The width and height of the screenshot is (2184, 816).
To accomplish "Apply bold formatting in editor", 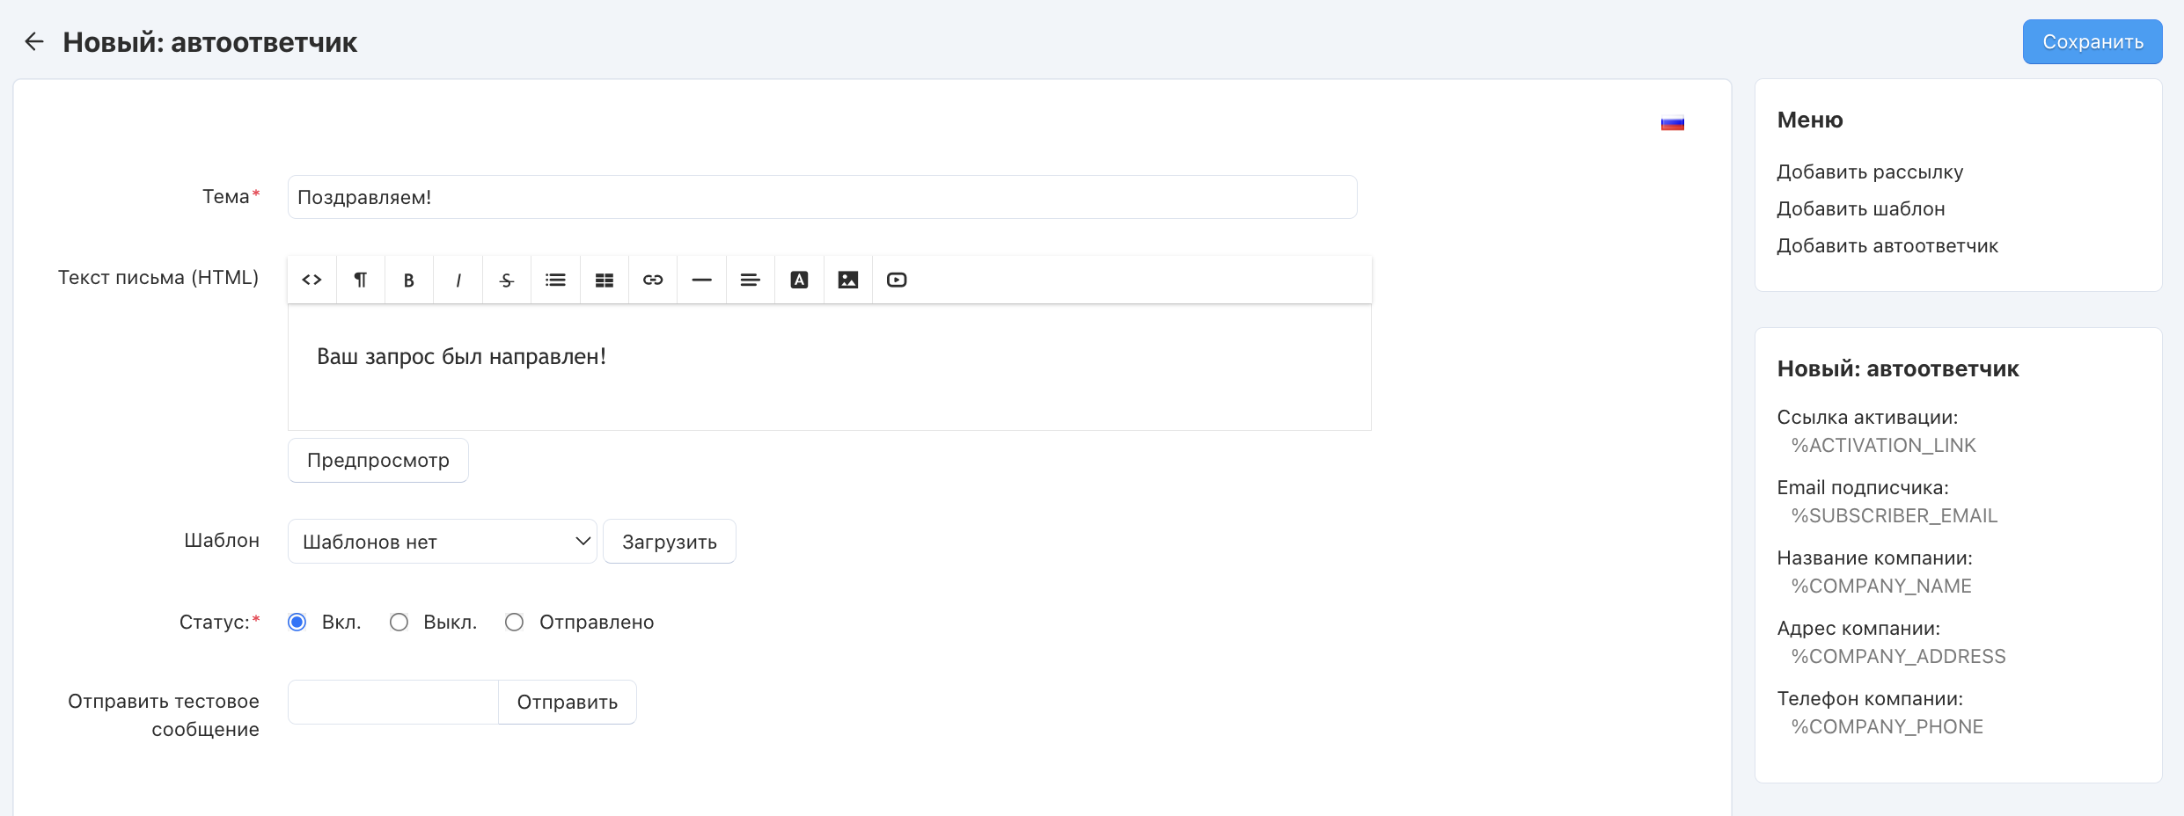I will tap(408, 280).
